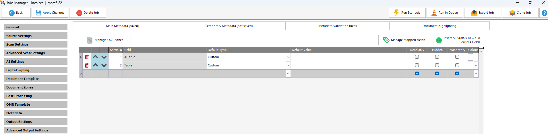
Task: Open Default Type dropdown for AITable
Action: click(288, 57)
